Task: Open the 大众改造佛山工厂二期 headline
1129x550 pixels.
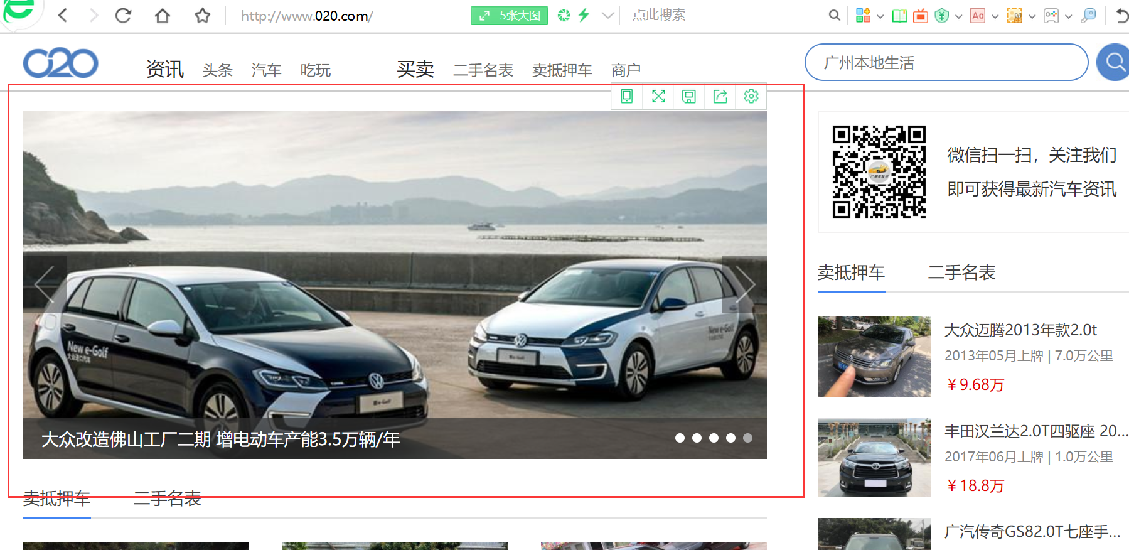Action: click(220, 439)
